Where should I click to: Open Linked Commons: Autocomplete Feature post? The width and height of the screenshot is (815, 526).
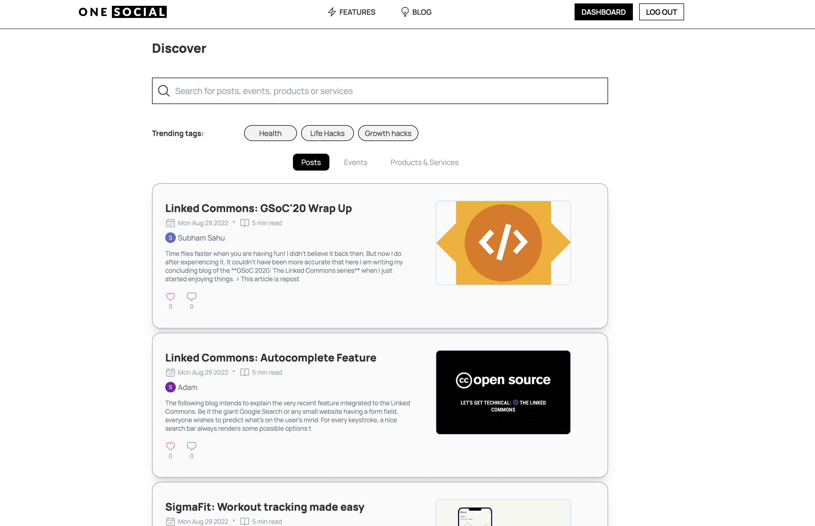pyautogui.click(x=271, y=358)
